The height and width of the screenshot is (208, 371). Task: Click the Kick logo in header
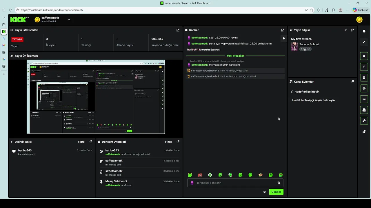point(20,19)
